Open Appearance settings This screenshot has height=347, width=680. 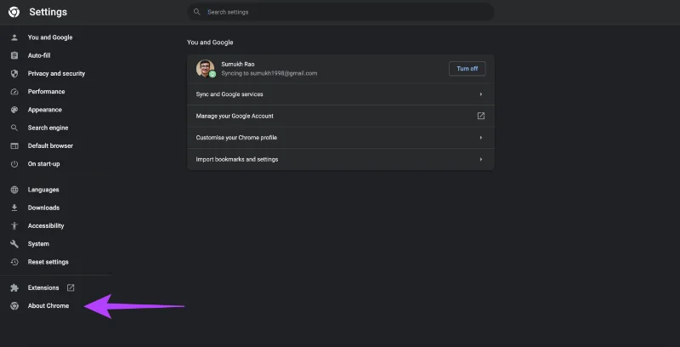(x=45, y=110)
